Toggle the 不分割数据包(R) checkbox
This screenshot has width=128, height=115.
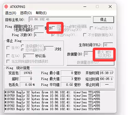(x=85, y=35)
